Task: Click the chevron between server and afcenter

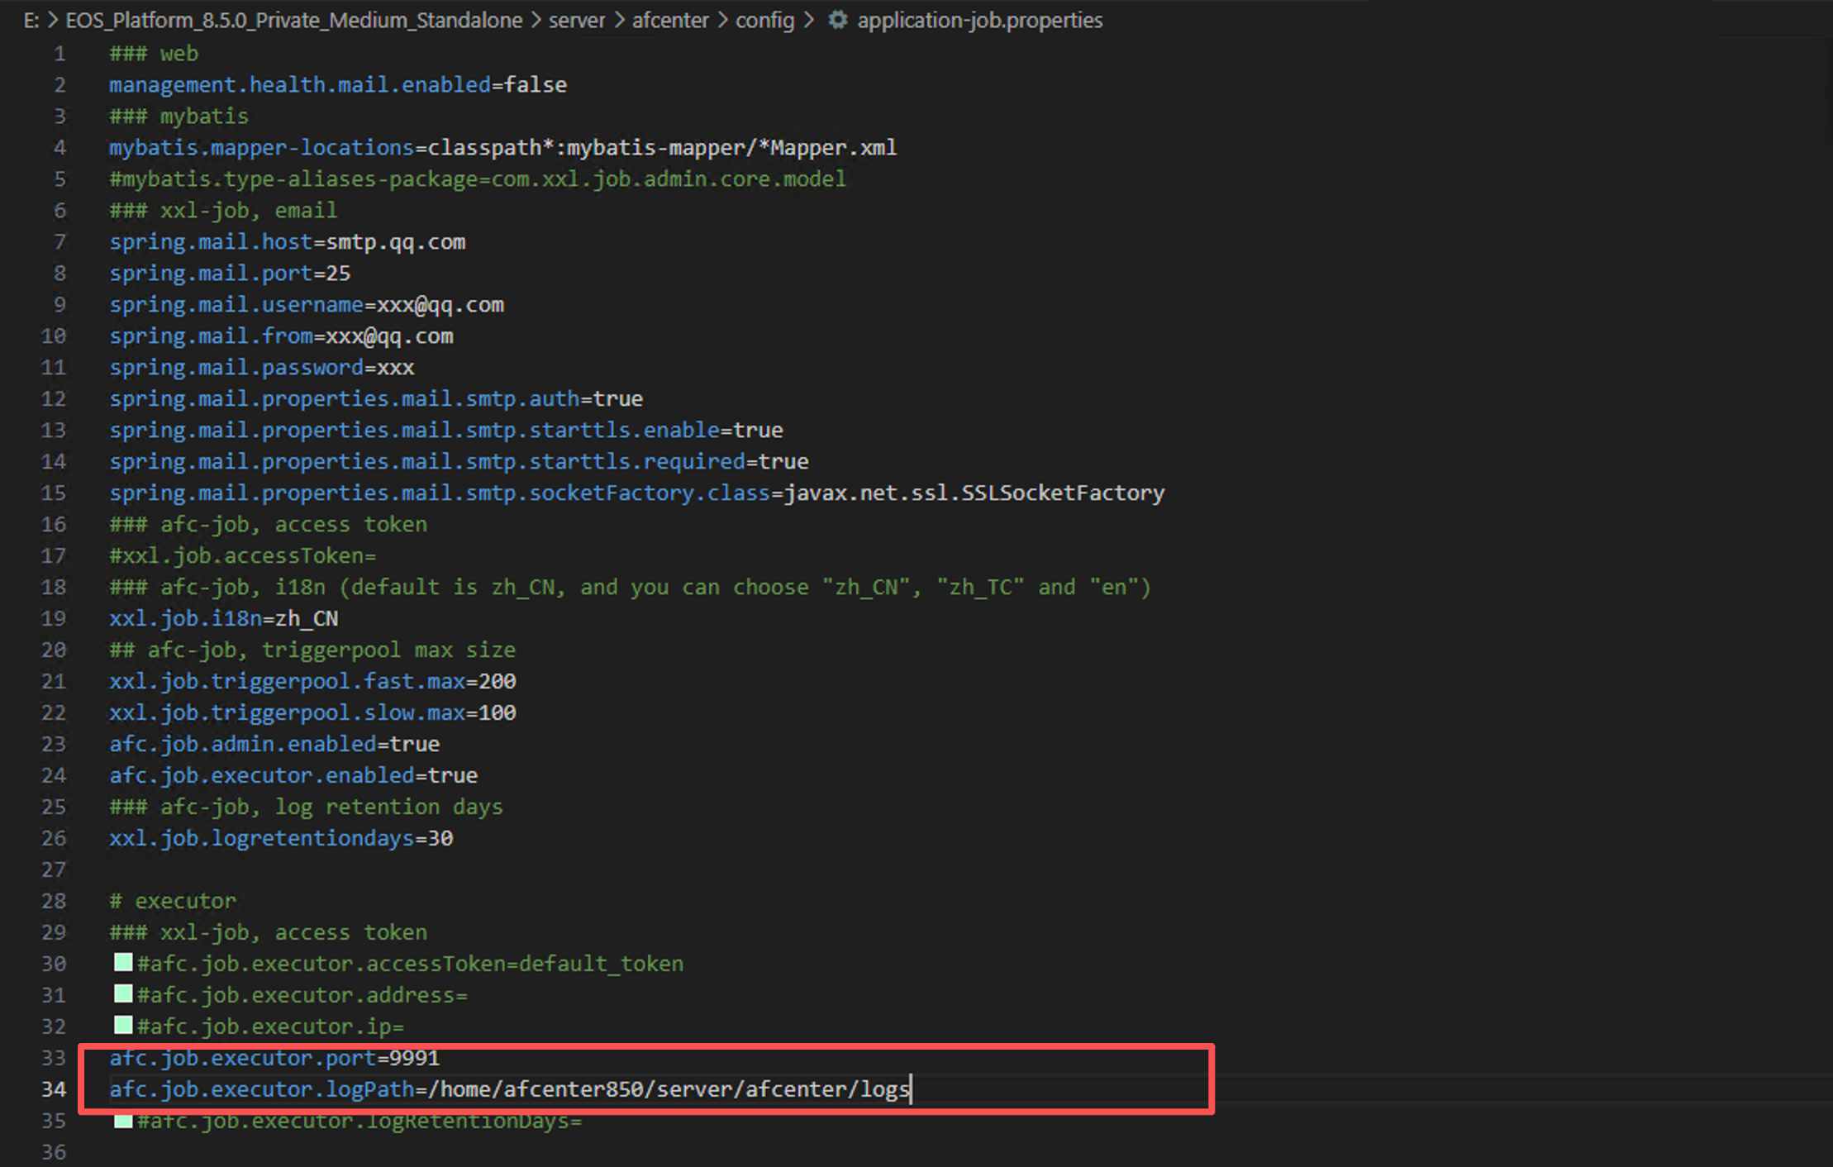Action: (x=619, y=20)
